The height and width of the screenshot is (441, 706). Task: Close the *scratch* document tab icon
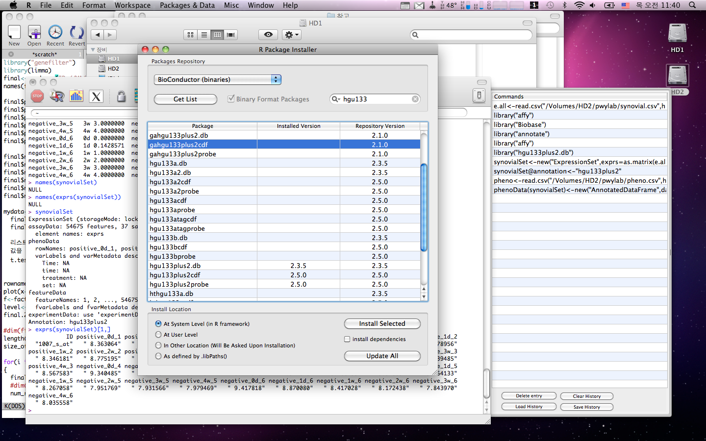[x=11, y=54]
